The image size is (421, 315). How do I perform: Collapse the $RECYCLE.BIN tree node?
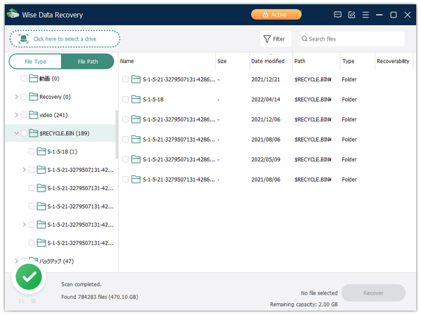click(x=16, y=133)
